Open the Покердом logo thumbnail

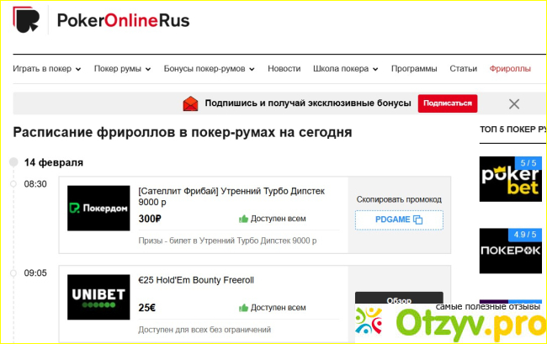click(x=98, y=208)
